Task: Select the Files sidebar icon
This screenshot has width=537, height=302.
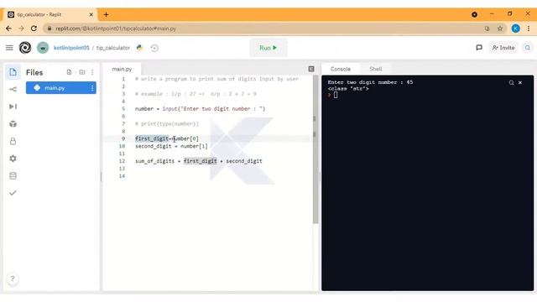Action: (x=13, y=72)
